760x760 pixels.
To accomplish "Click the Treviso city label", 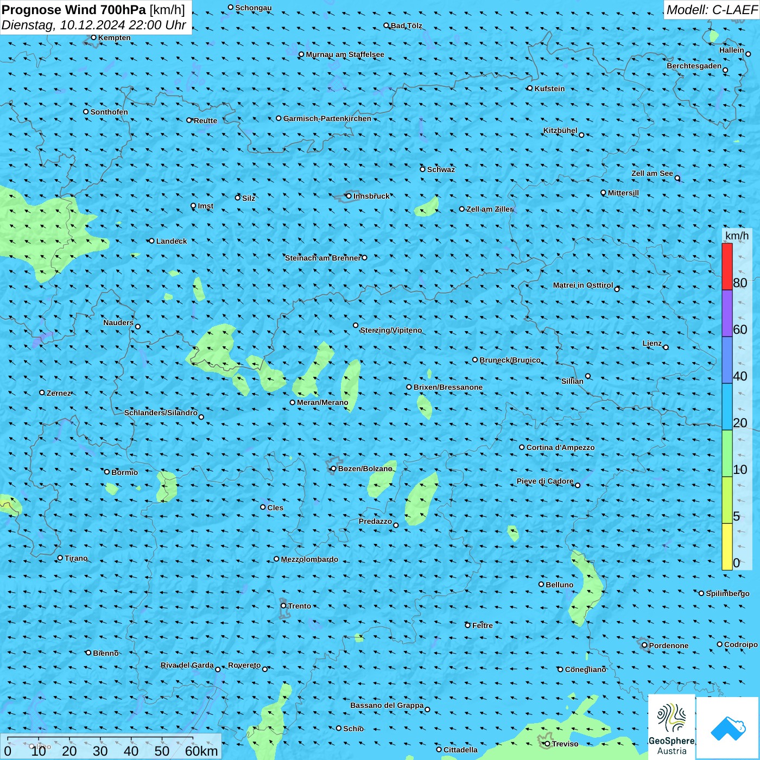I will [565, 744].
